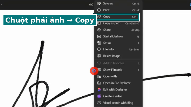
Task: Choose Save as from the context menu
Action: (x=118, y=3)
